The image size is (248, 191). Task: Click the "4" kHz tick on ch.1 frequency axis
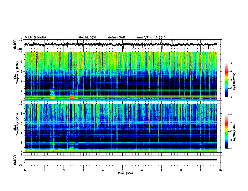pyautogui.click(x=22, y=81)
